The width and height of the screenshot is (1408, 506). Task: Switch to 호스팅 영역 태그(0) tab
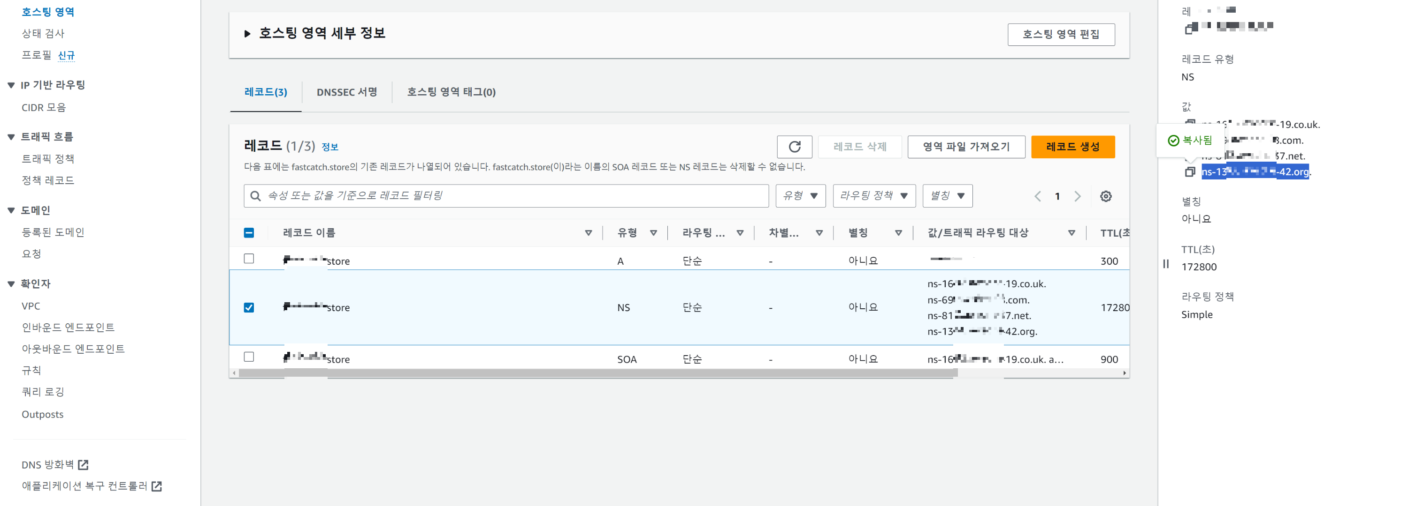coord(451,92)
